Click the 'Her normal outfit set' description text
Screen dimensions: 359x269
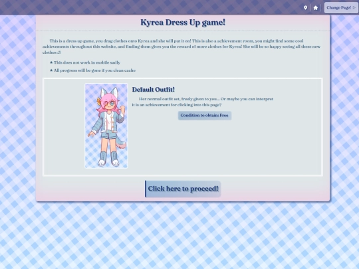click(x=203, y=102)
